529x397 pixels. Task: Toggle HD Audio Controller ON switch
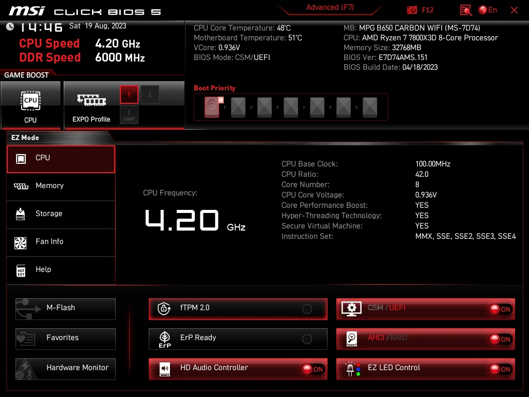tap(313, 369)
